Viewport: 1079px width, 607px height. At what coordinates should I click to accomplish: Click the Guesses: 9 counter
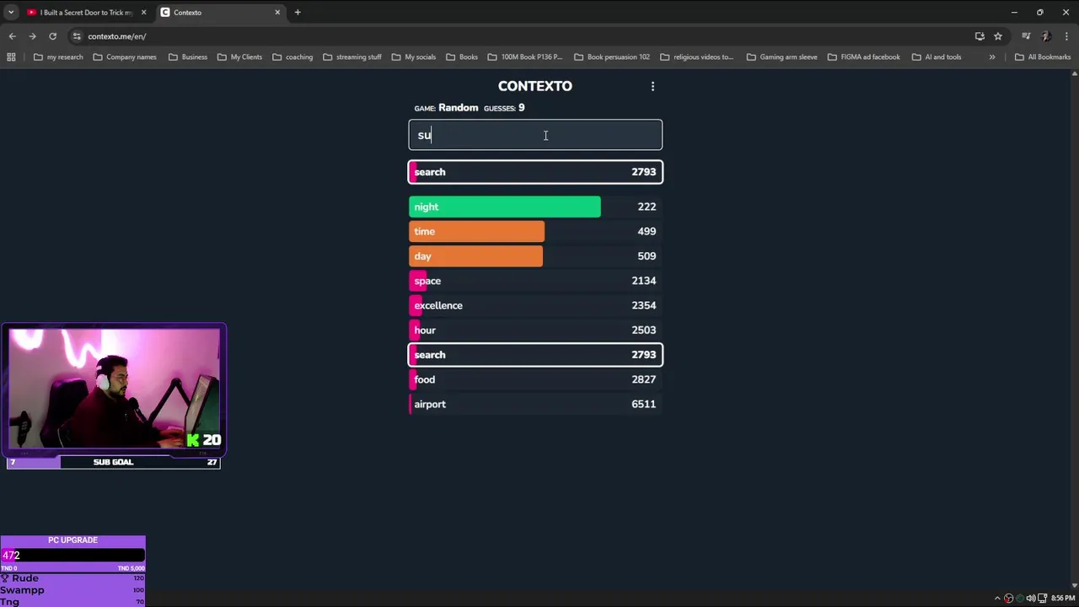click(504, 108)
